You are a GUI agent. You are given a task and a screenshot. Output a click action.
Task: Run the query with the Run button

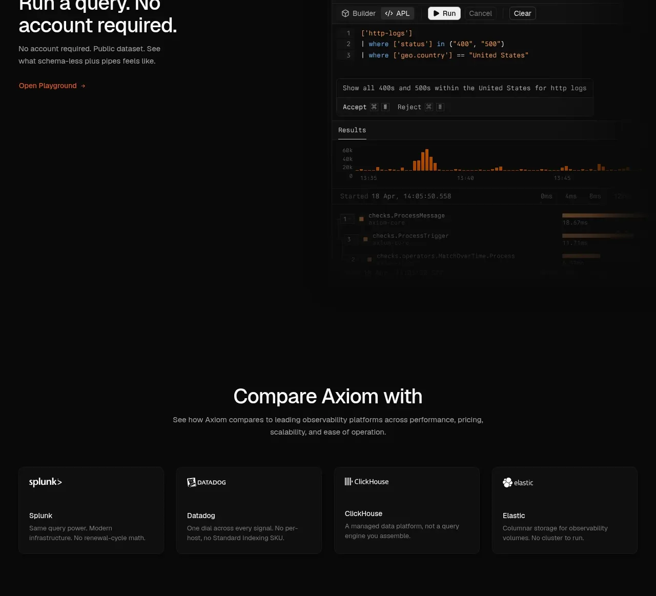(x=444, y=13)
